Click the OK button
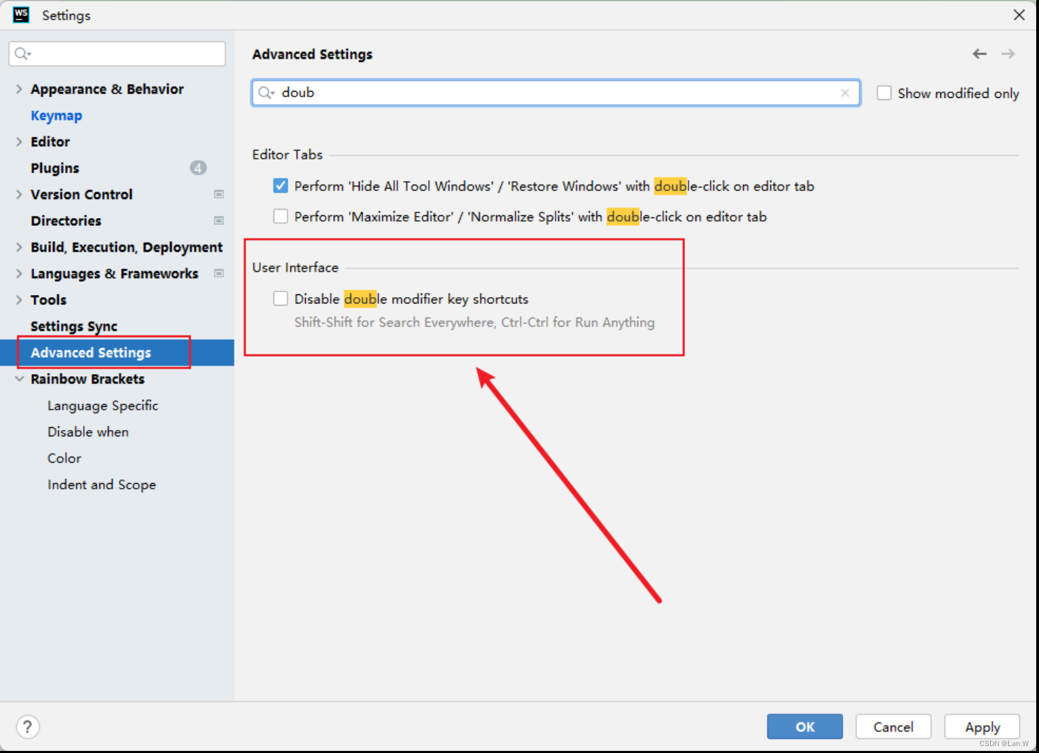 [x=805, y=726]
